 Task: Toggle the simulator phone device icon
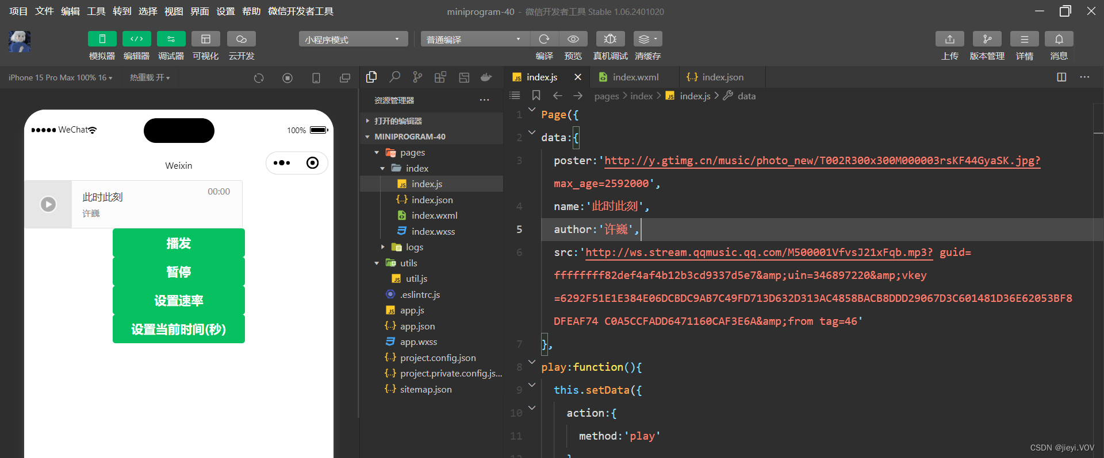(x=316, y=78)
